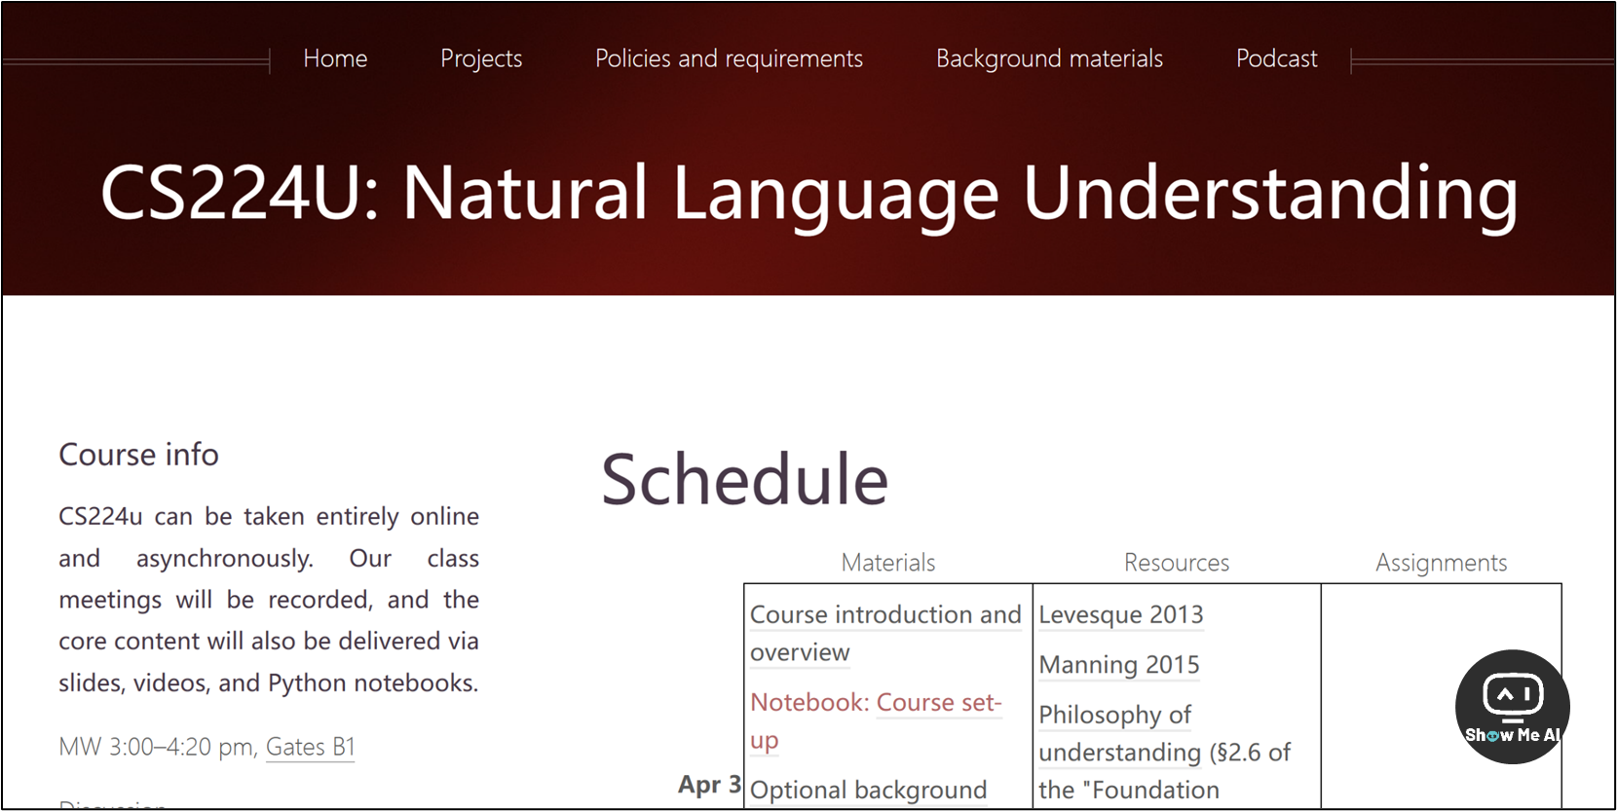Click the Schedule heading
Screen dimensions: 1617x811
click(x=744, y=479)
